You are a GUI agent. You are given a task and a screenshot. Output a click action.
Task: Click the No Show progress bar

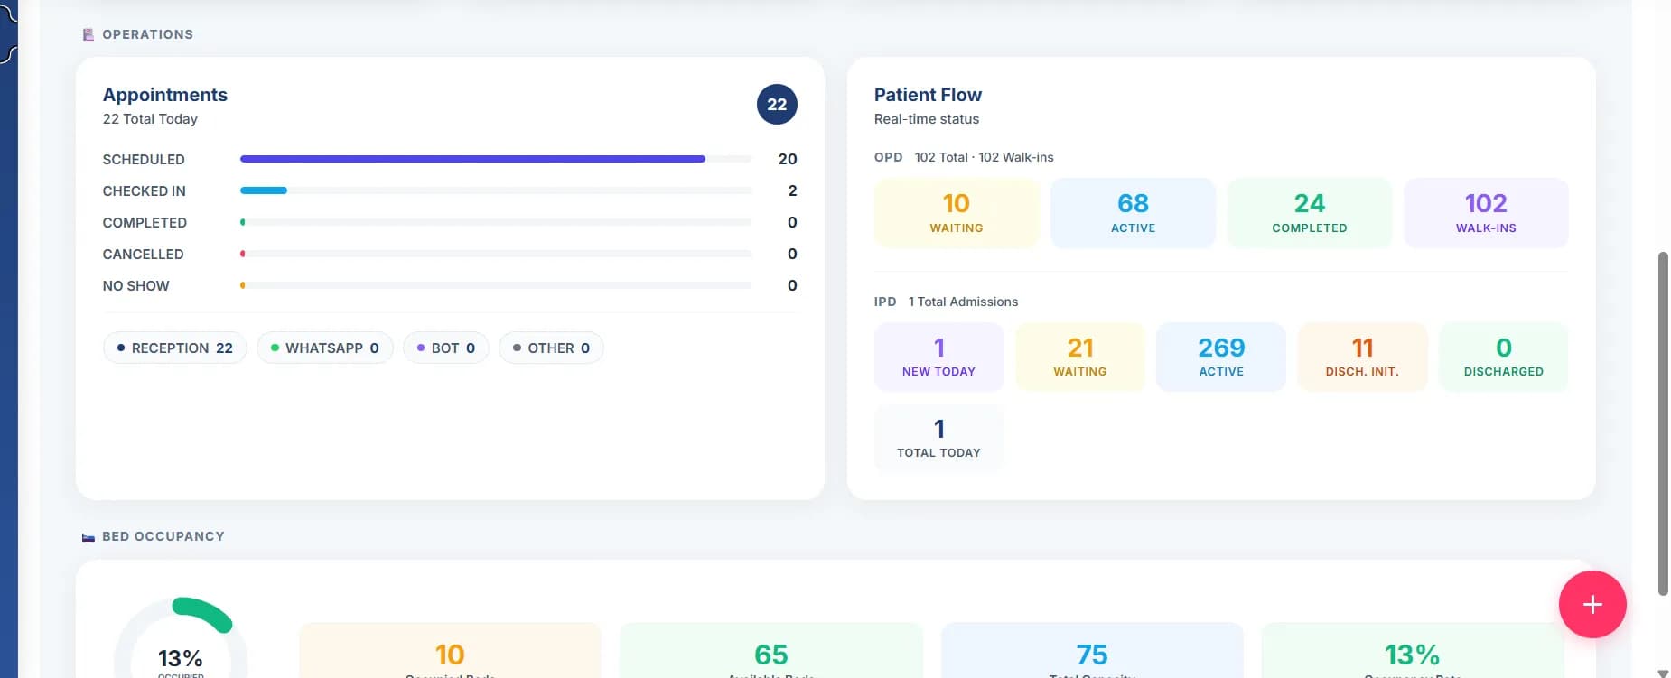[496, 285]
